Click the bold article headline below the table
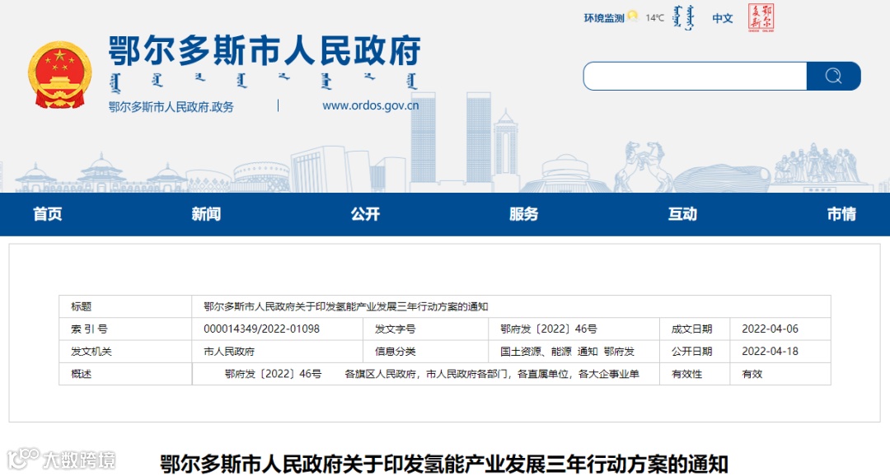This screenshot has height=476, width=890. 444,464
